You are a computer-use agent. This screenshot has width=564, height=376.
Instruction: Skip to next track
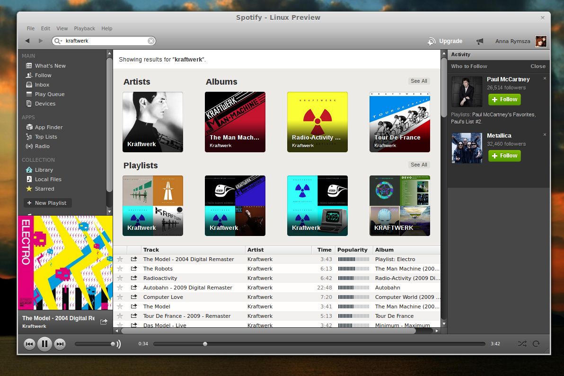pos(60,344)
